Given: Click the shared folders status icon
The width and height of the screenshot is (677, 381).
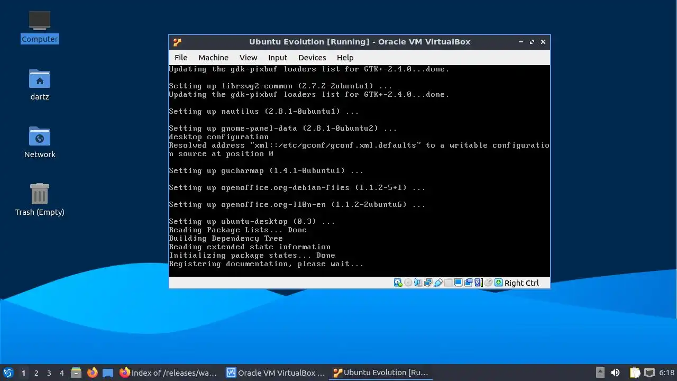Looking at the screenshot, I should [x=449, y=283].
